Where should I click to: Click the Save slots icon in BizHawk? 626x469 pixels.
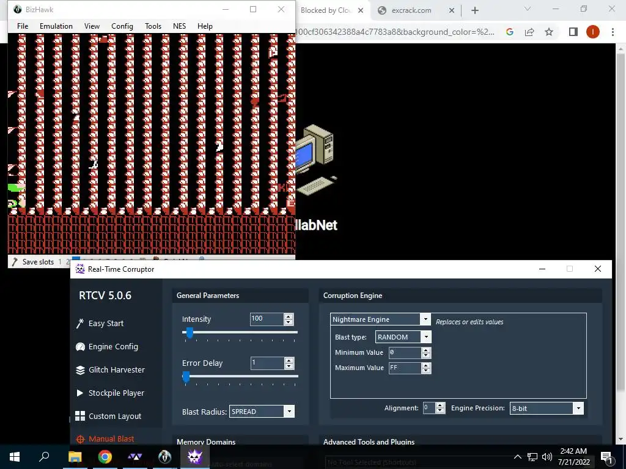pyautogui.click(x=15, y=262)
